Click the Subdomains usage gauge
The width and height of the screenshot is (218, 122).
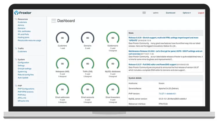[113, 37]
